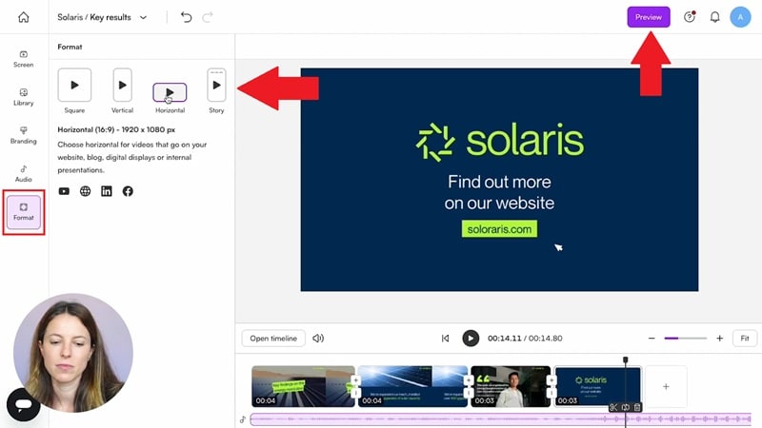Choose the Vertical video format
762x428 pixels.
pyautogui.click(x=123, y=85)
